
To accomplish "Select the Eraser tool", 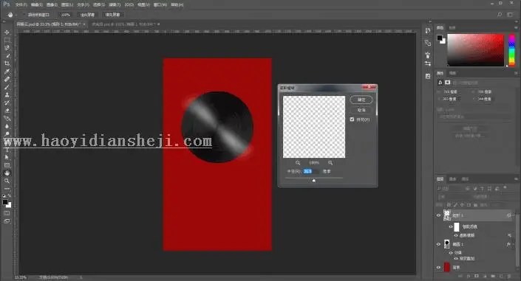I will (x=7, y=111).
